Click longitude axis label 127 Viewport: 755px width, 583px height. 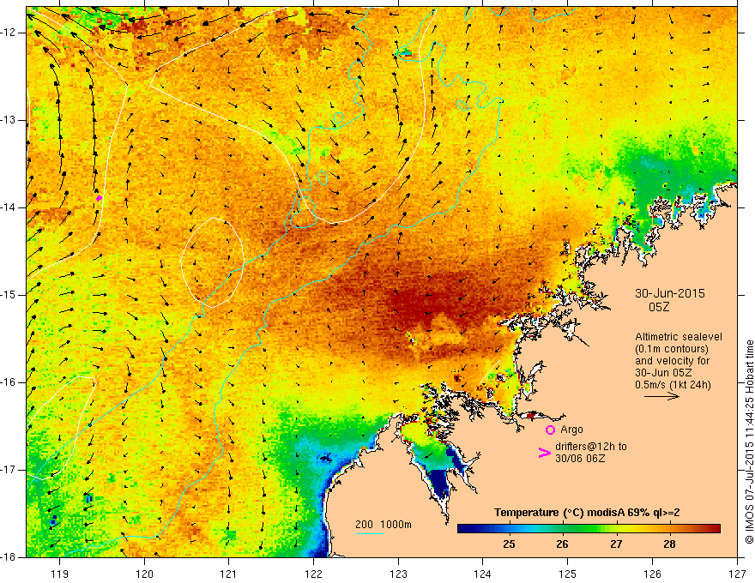click(737, 574)
